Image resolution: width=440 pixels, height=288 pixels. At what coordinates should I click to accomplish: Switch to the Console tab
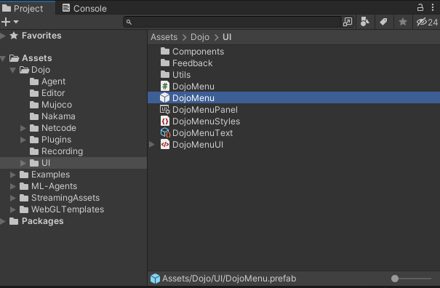tap(84, 8)
